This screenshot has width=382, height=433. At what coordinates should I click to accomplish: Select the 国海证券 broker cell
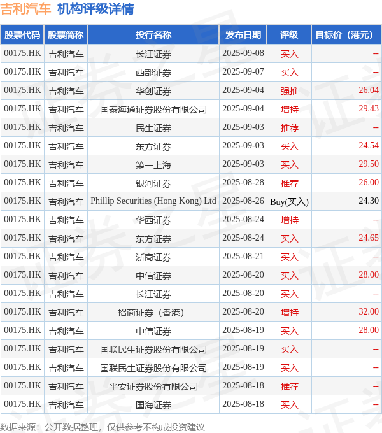coord(153,405)
